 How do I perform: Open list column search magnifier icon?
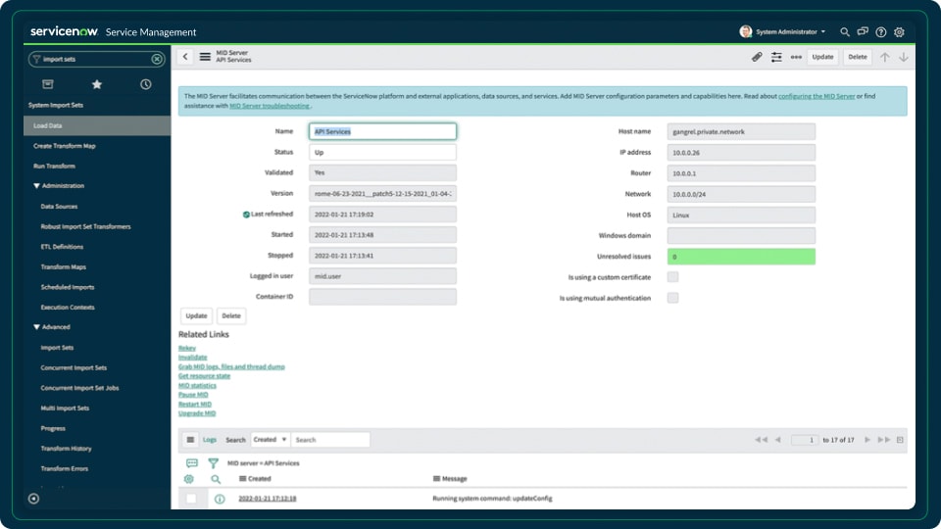click(216, 479)
